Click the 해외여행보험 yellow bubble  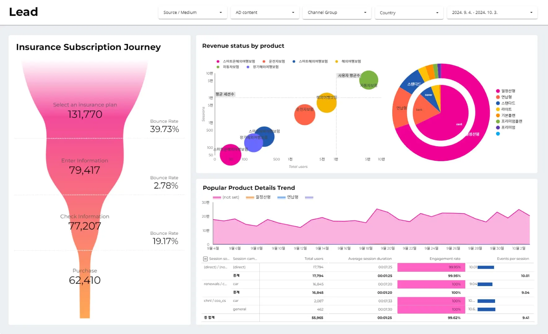click(x=326, y=103)
